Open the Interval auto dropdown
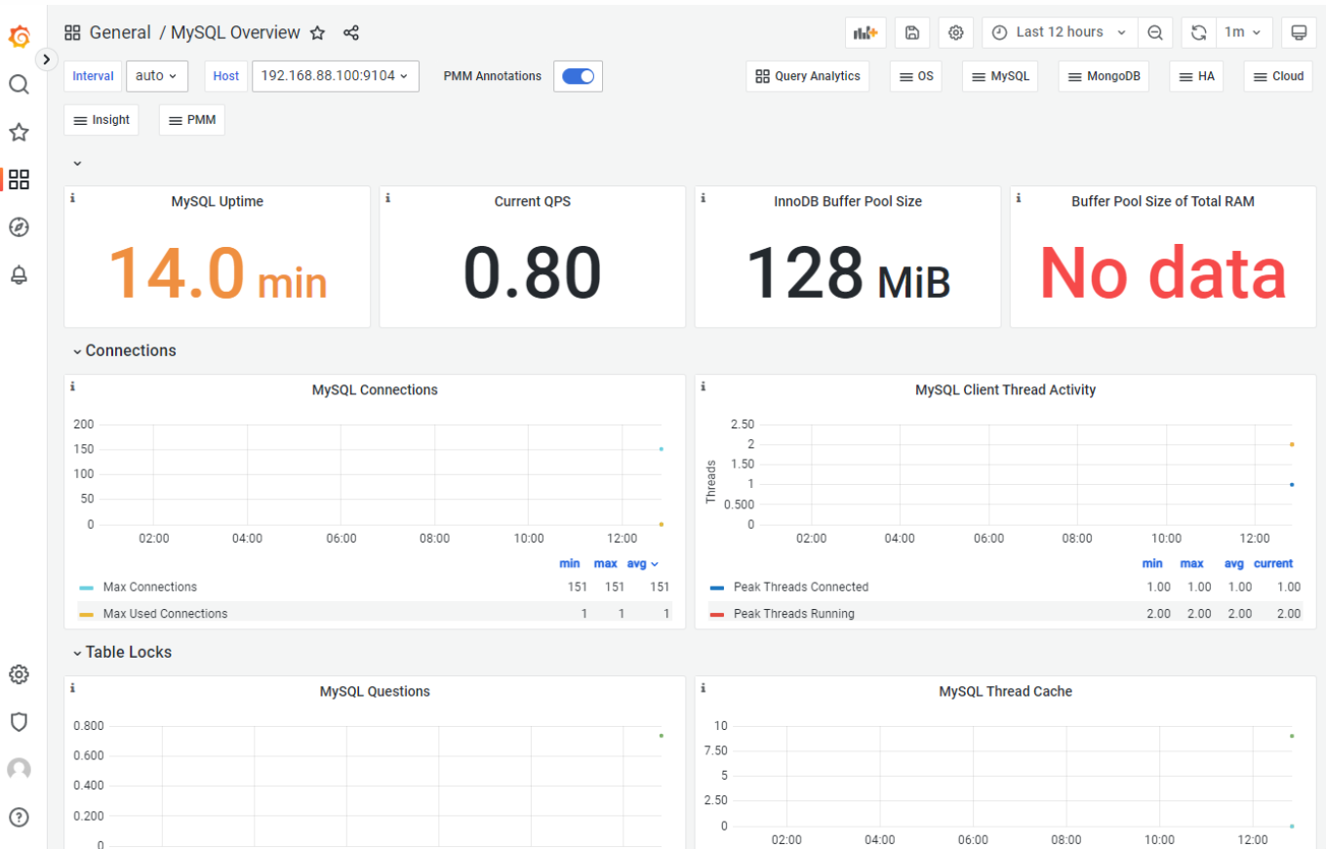1326x849 pixels. point(156,75)
